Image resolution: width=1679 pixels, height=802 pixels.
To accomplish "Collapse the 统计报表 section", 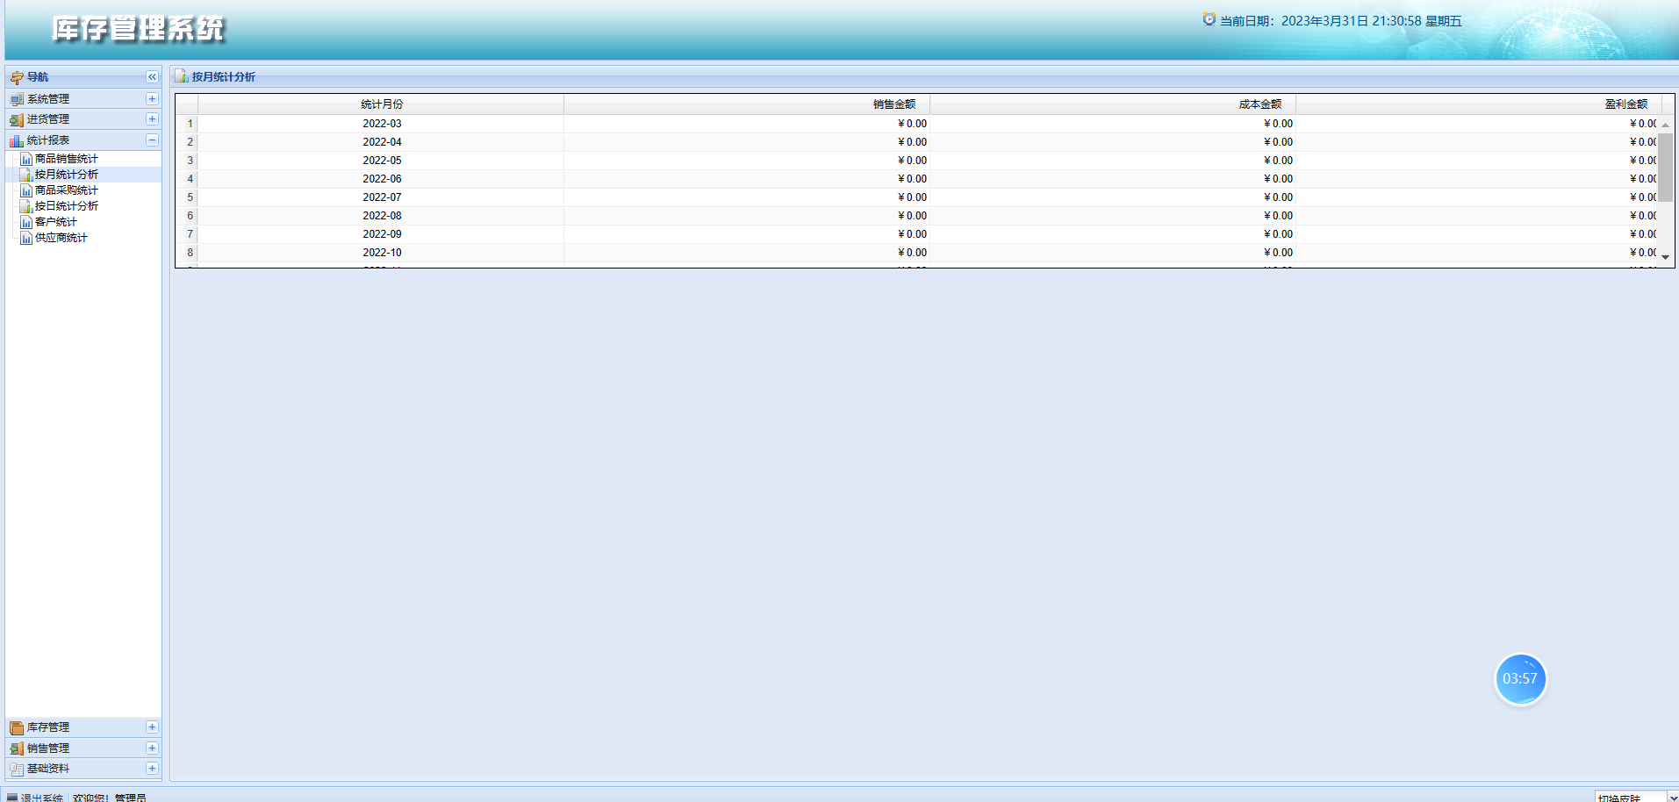I will (152, 140).
